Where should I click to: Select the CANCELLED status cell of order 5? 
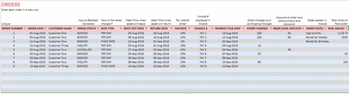88,50
